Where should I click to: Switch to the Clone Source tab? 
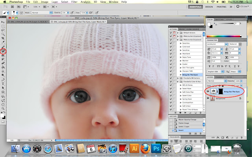[x=192, y=29]
